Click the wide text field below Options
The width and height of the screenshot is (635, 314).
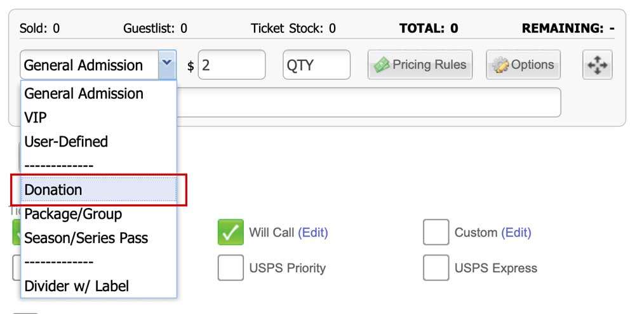click(368, 102)
